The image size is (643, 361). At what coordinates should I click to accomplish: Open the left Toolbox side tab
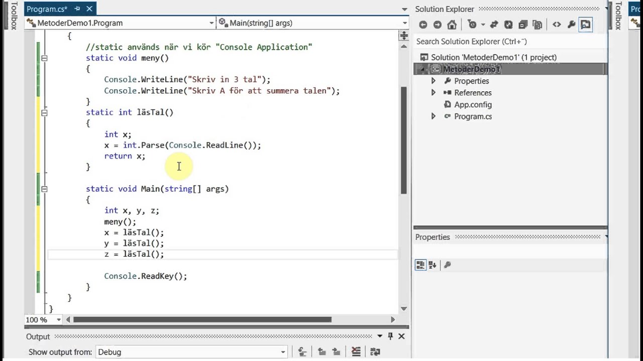point(14,16)
